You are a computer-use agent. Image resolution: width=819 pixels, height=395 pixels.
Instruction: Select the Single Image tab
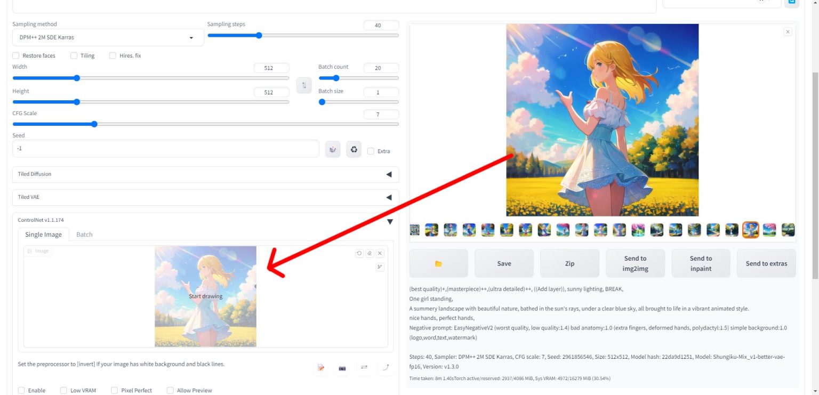pos(43,235)
